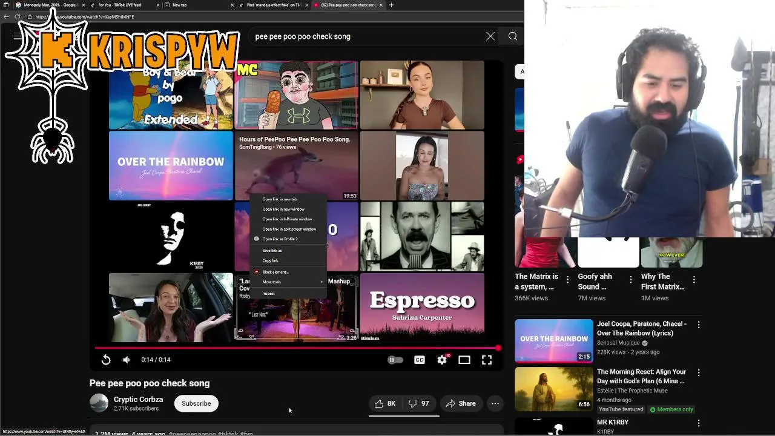The width and height of the screenshot is (775, 436).
Task: Open options for 'The Morning Reset' sidebar video
Action: click(699, 372)
